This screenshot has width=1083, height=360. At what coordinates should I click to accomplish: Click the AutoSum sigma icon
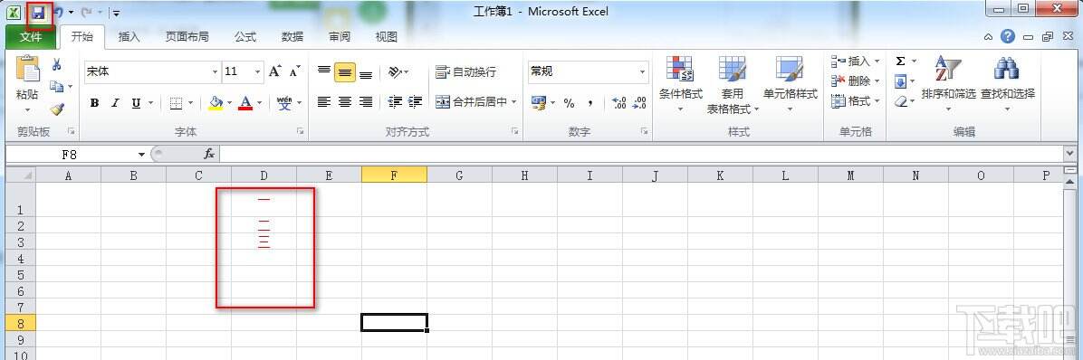coord(901,62)
